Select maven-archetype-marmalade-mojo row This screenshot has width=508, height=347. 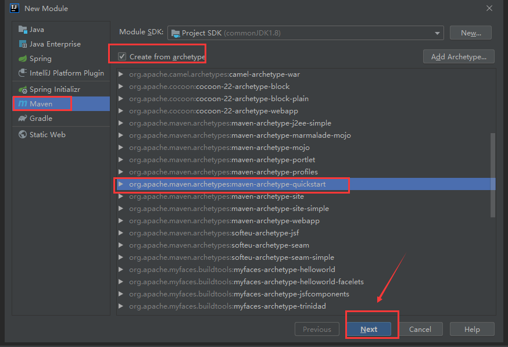(306, 135)
